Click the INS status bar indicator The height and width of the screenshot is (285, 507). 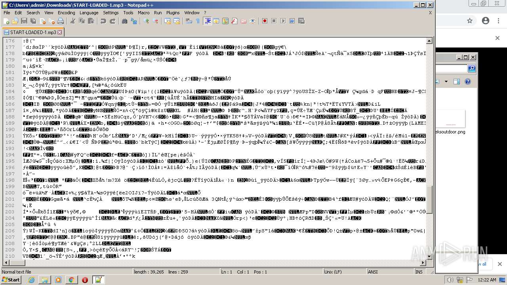click(419, 272)
